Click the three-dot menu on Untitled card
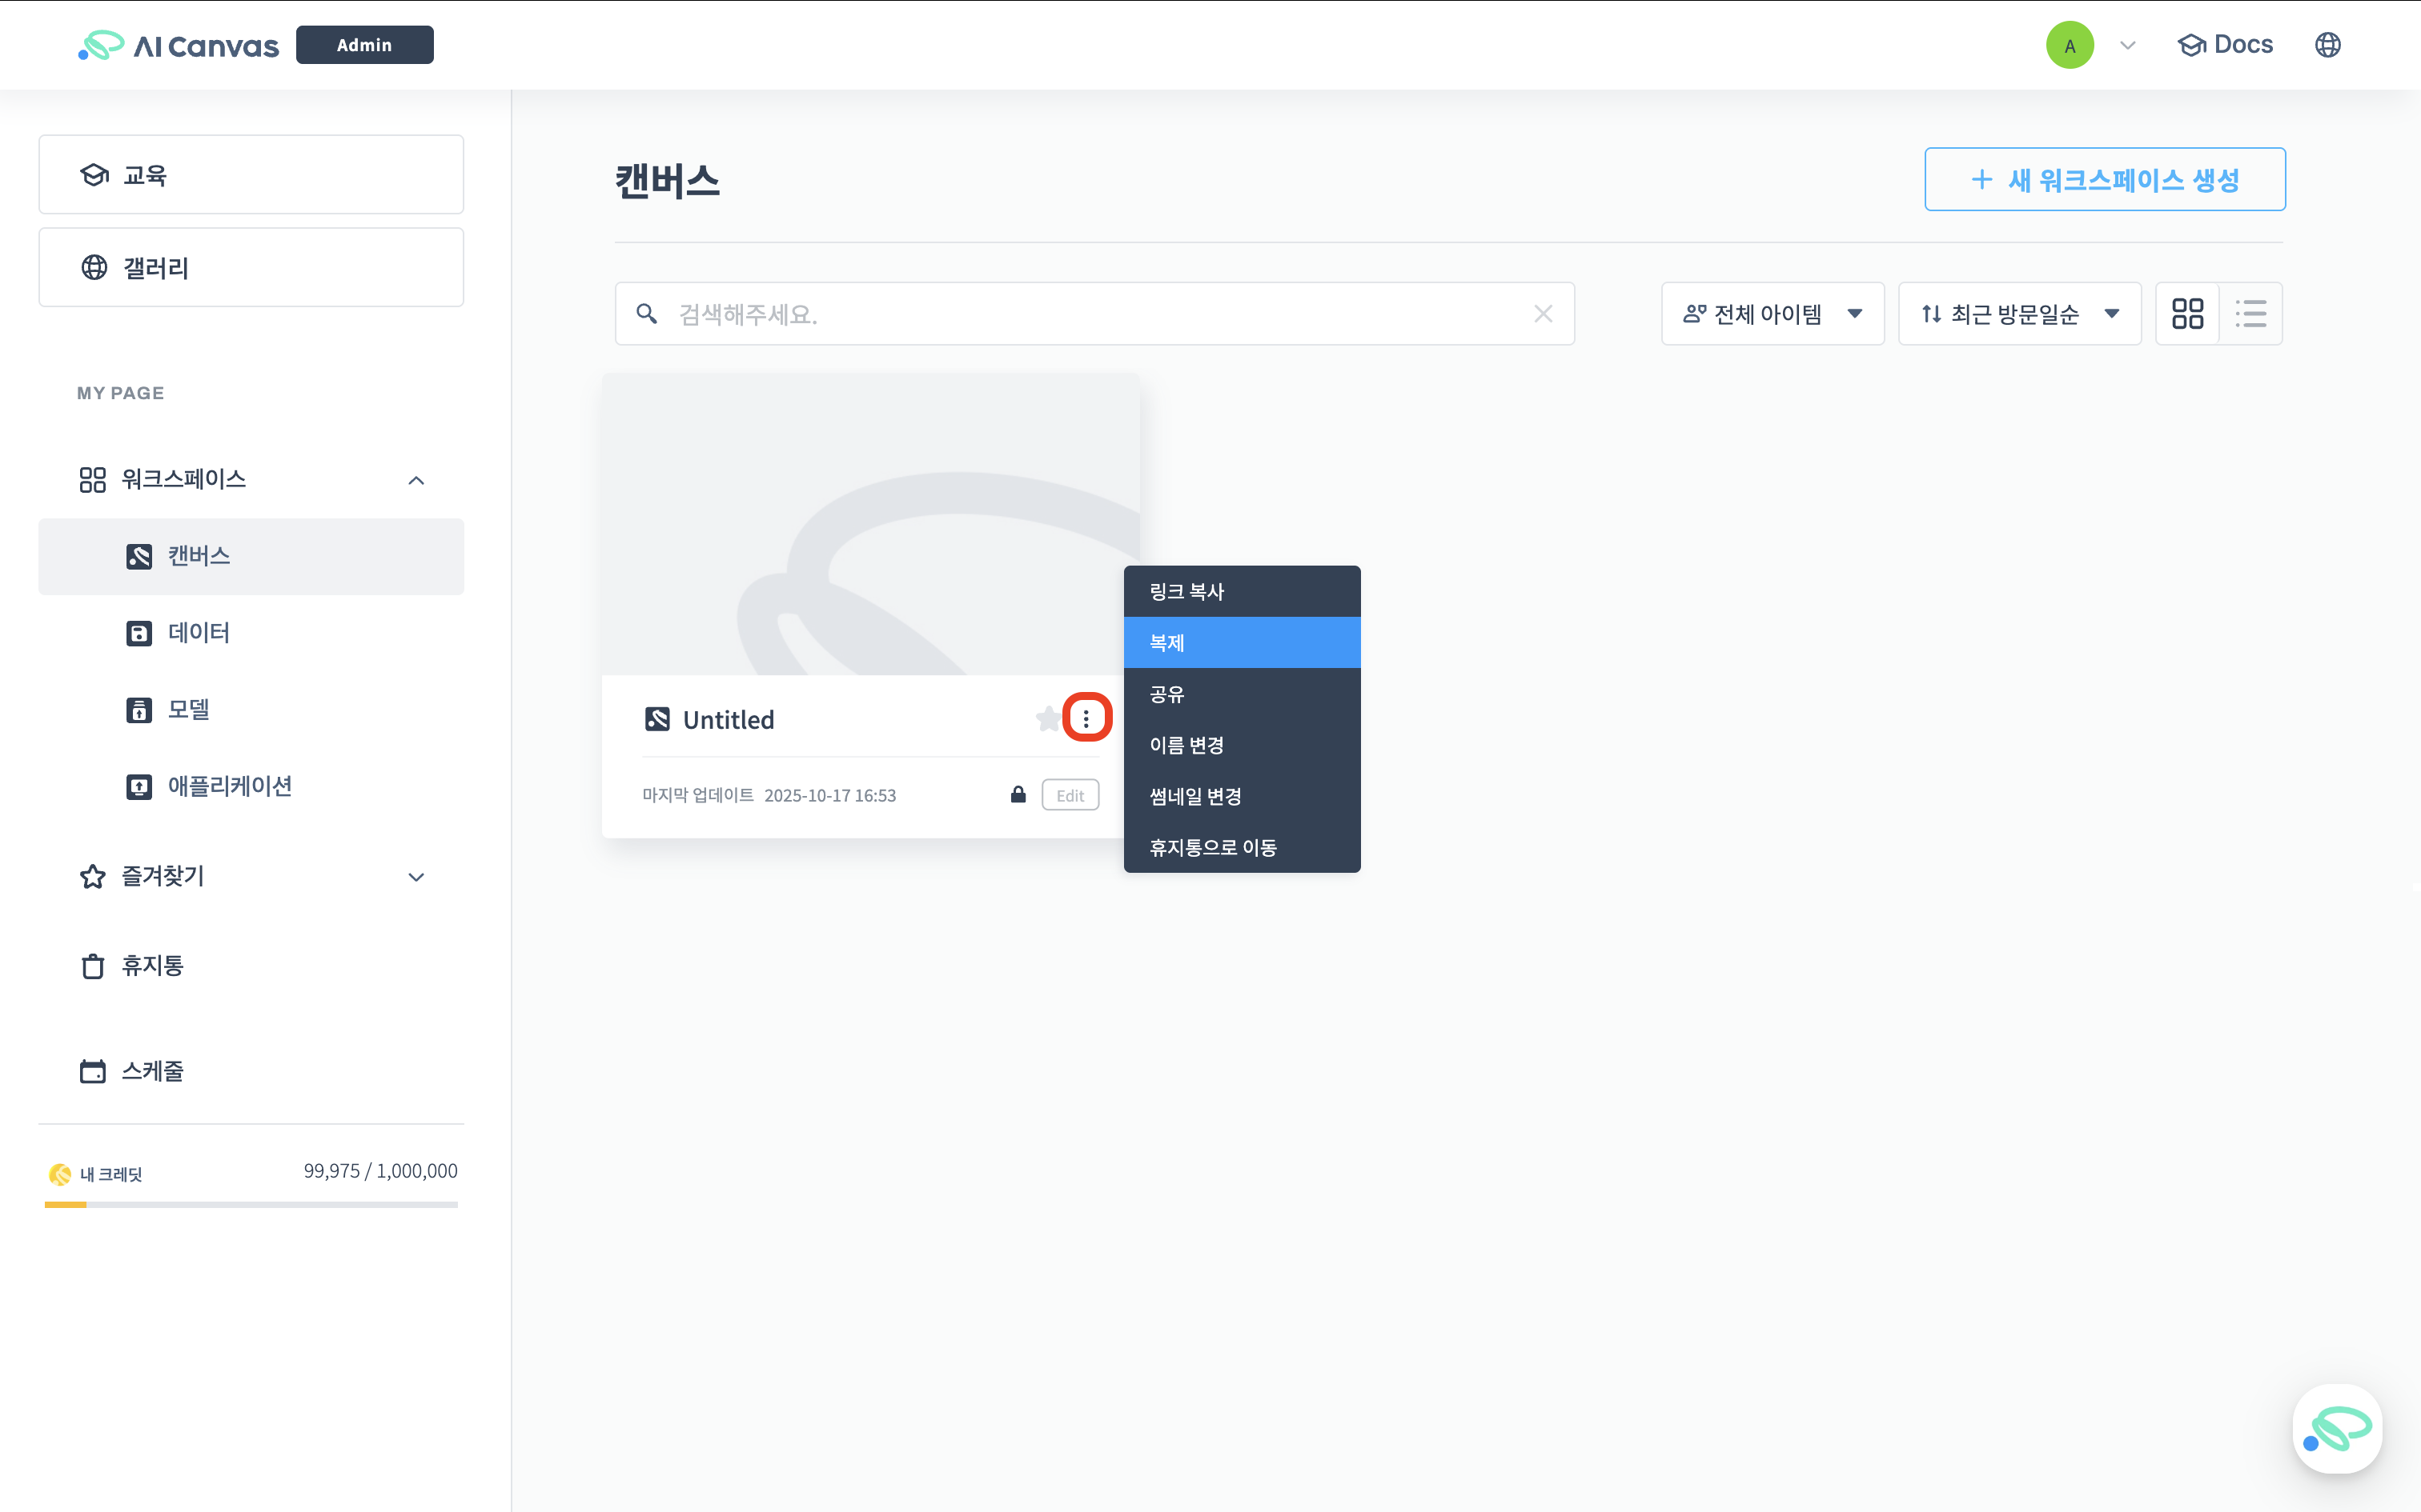The width and height of the screenshot is (2421, 1512). [1086, 718]
